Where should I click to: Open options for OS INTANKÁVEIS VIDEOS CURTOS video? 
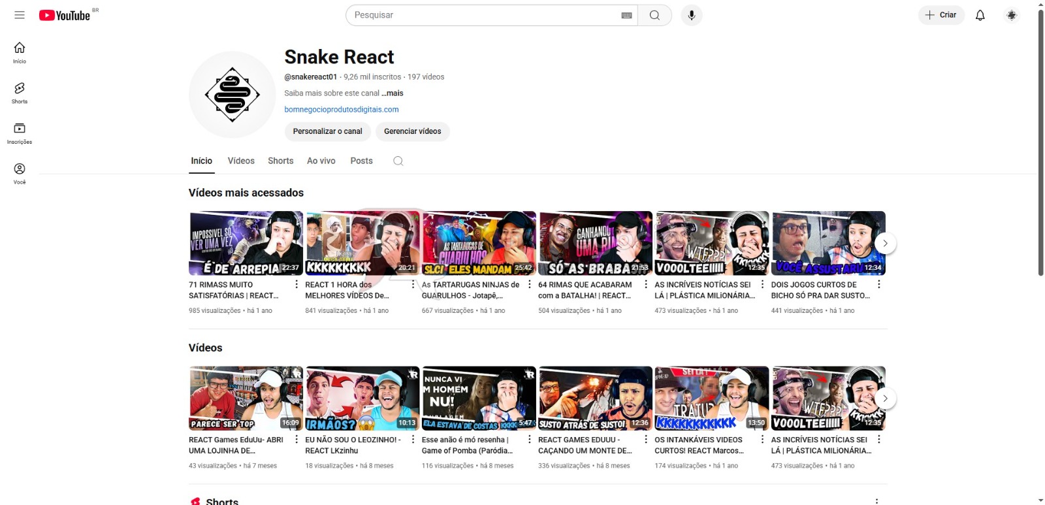click(x=762, y=440)
